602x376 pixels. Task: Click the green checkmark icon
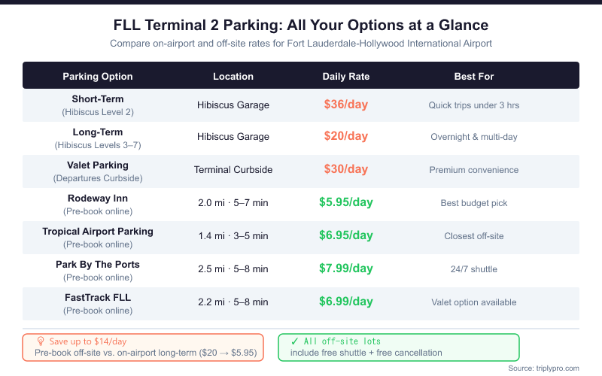(295, 341)
